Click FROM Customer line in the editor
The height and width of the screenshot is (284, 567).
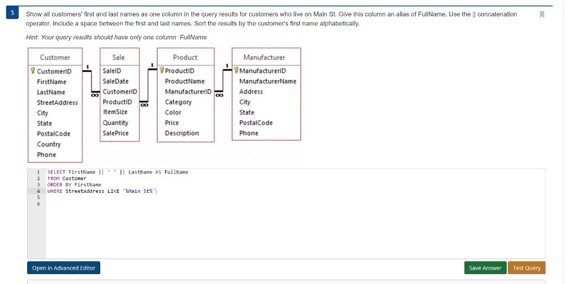pos(67,178)
